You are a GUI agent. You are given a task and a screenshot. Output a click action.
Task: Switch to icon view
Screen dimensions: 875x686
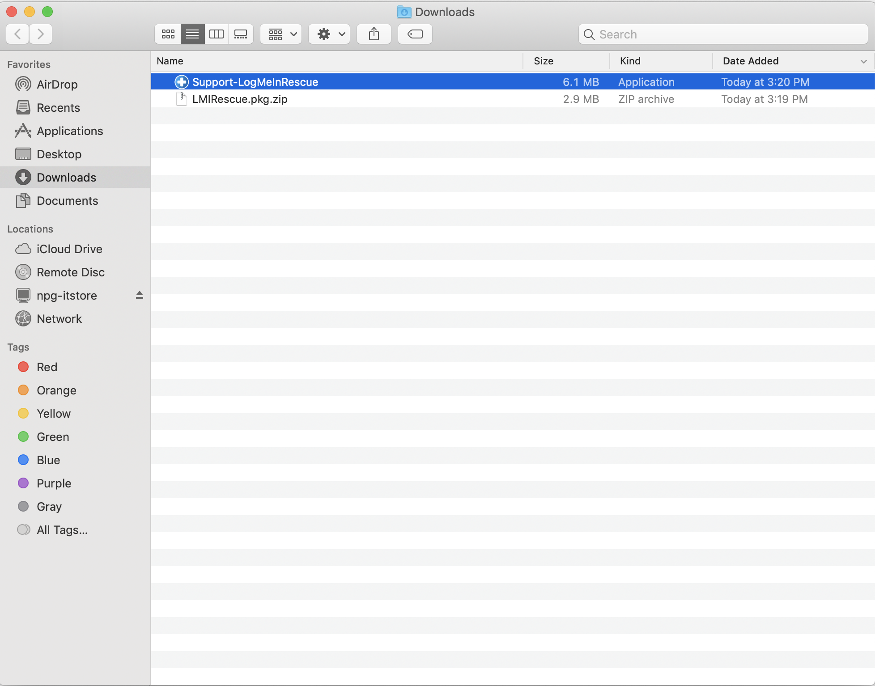click(x=168, y=34)
